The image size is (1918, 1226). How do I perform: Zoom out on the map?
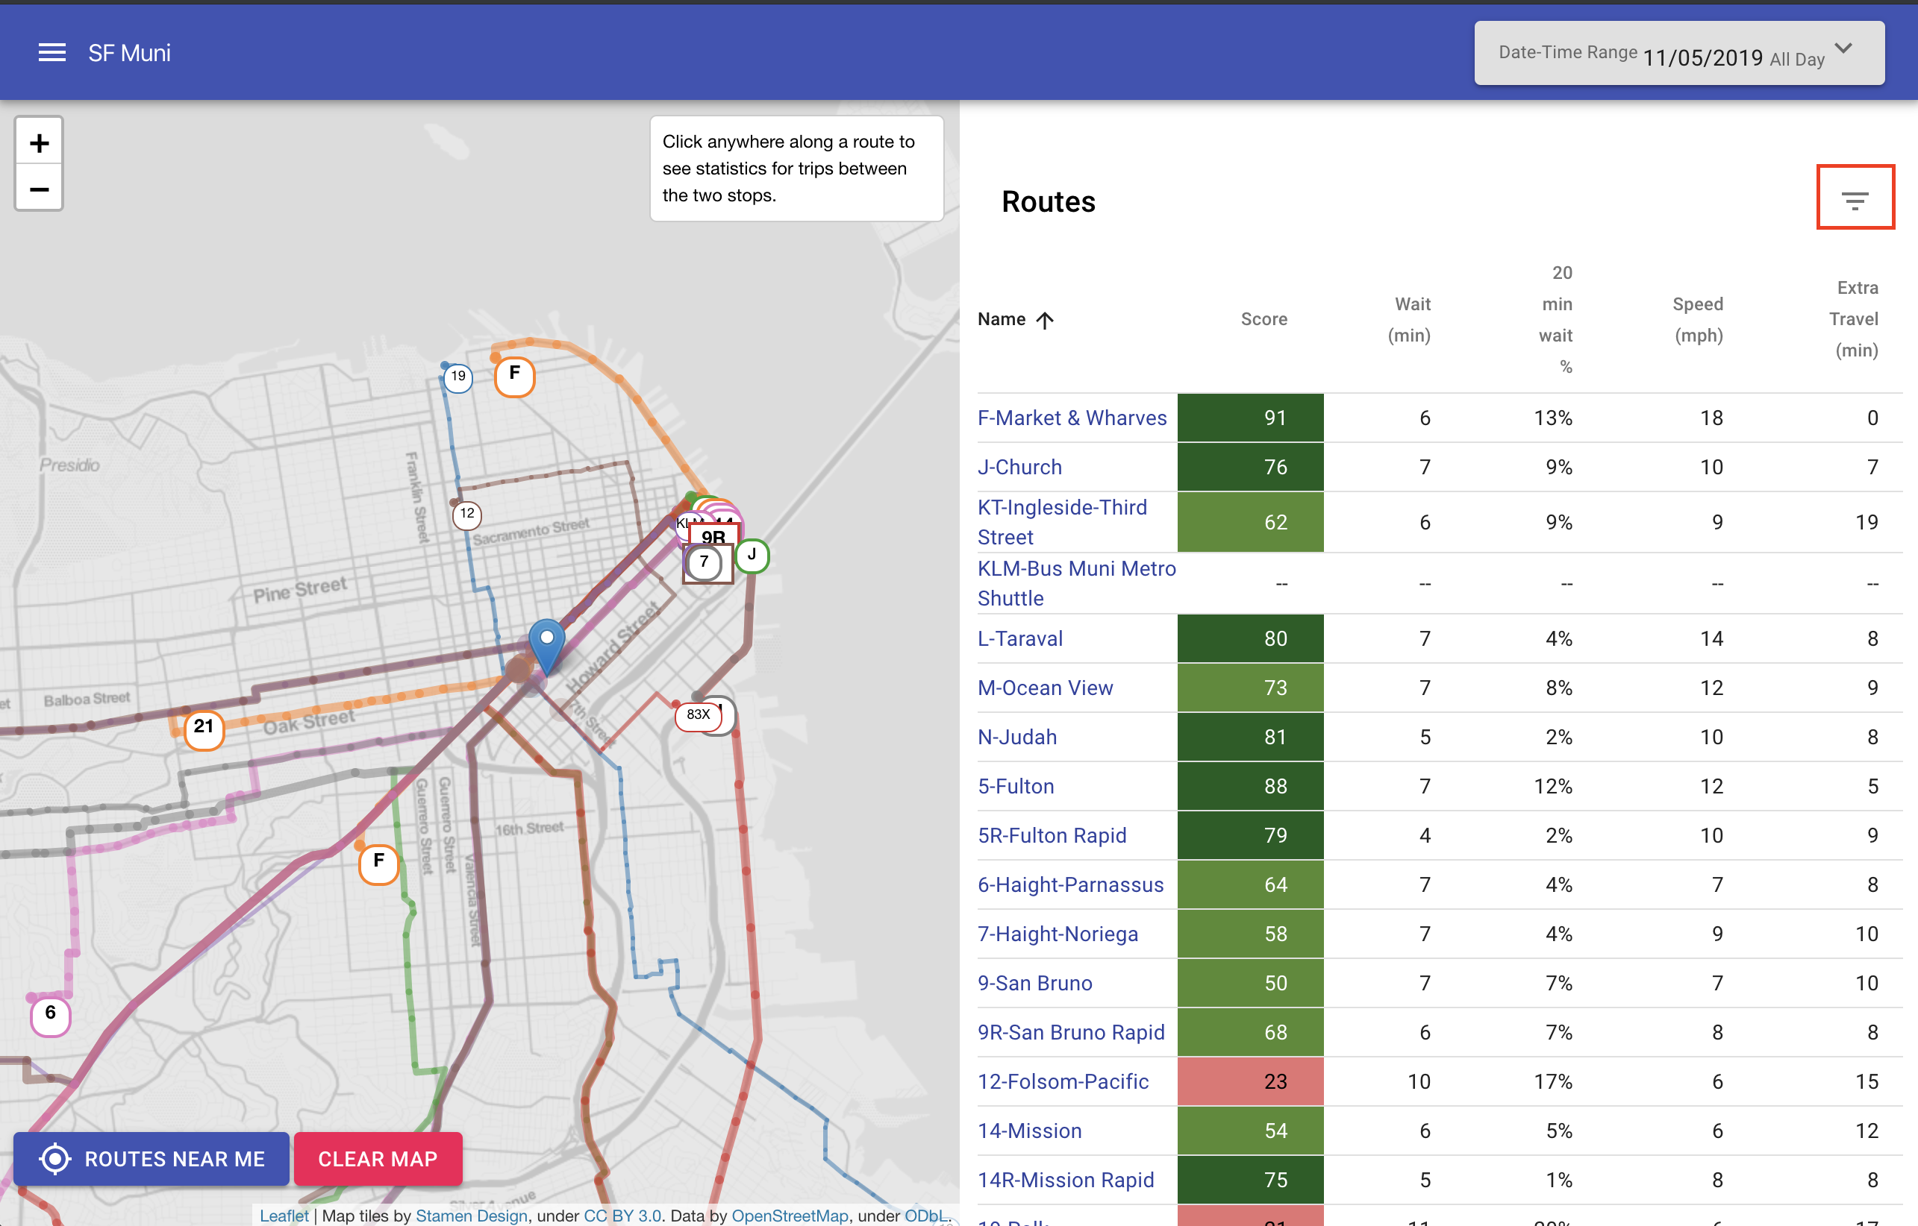[39, 189]
